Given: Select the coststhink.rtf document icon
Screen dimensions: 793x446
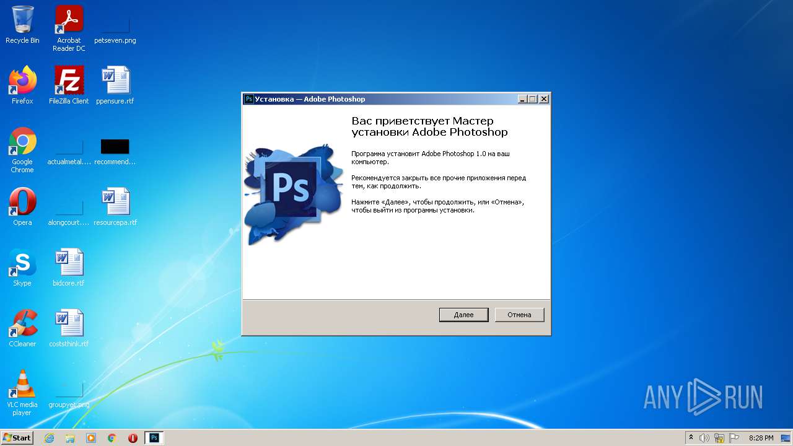Looking at the screenshot, I should coord(69,328).
